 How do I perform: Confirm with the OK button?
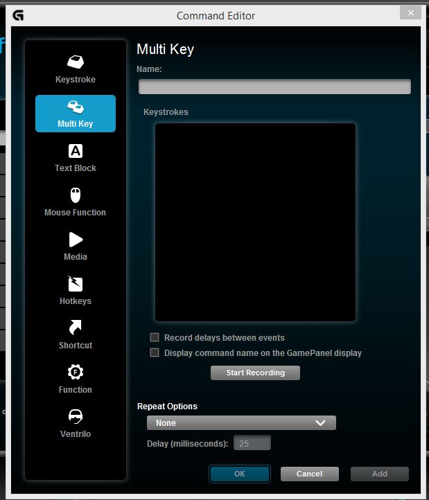coord(240,474)
